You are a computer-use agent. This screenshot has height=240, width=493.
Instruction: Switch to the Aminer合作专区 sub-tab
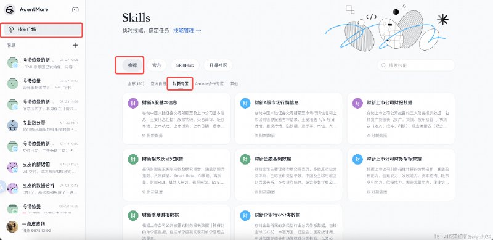(x=209, y=84)
